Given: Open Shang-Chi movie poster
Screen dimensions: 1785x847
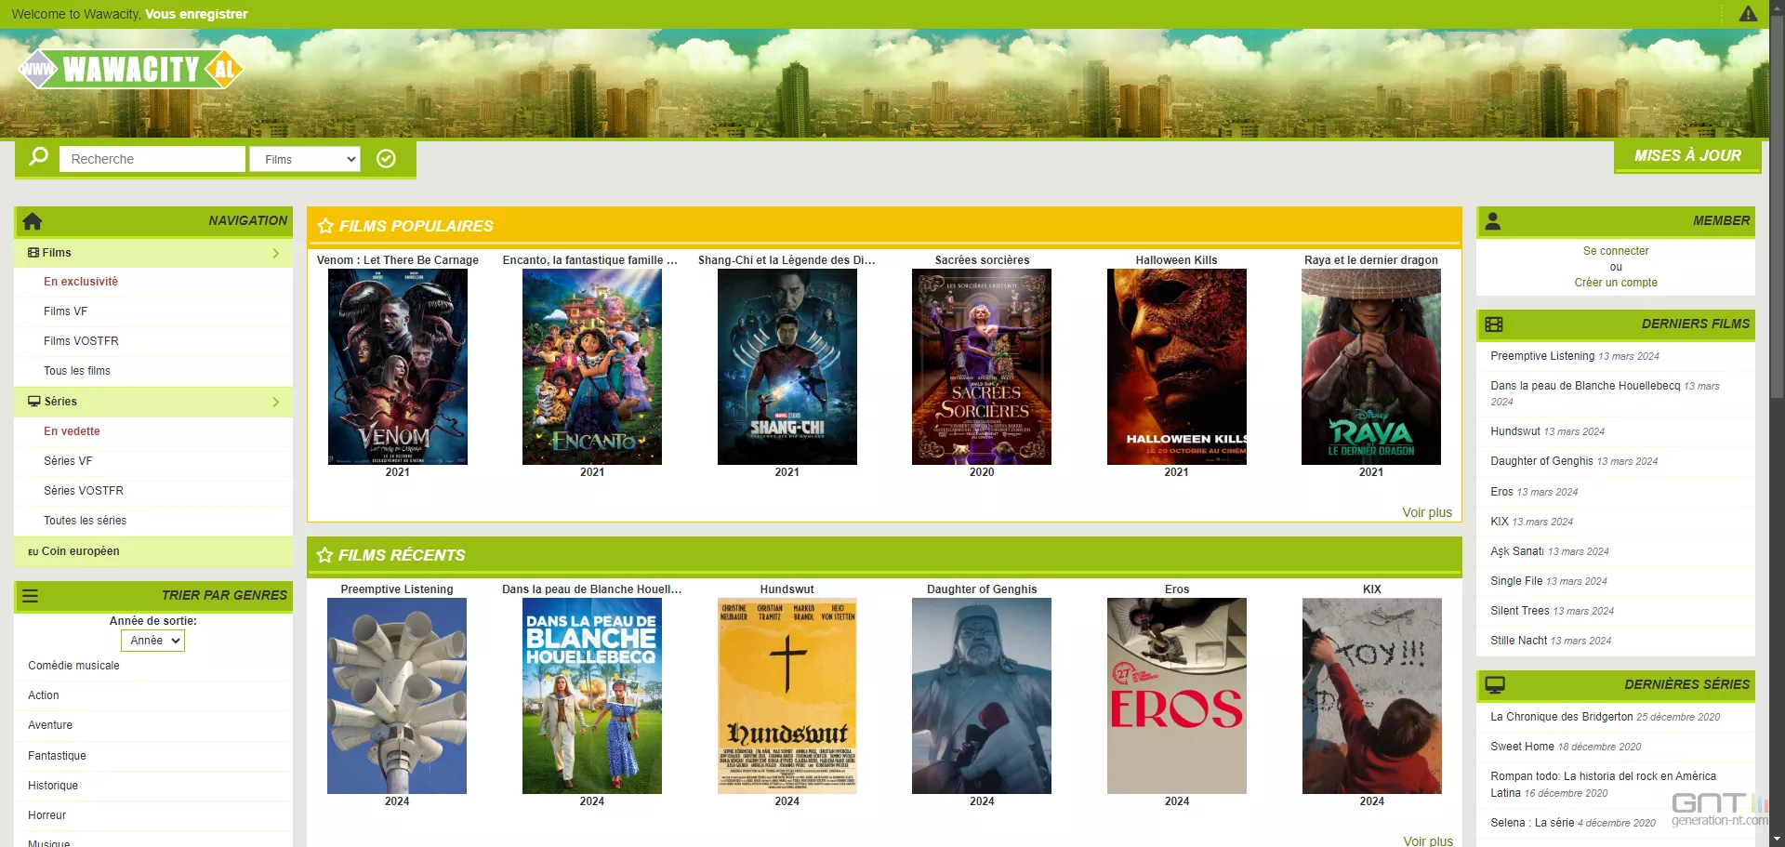Looking at the screenshot, I should [787, 367].
